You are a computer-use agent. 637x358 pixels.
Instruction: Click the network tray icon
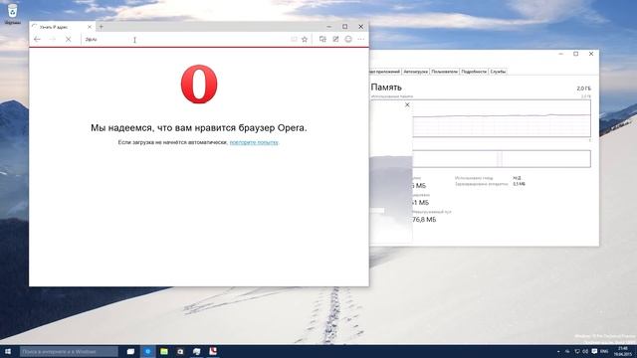(577, 351)
